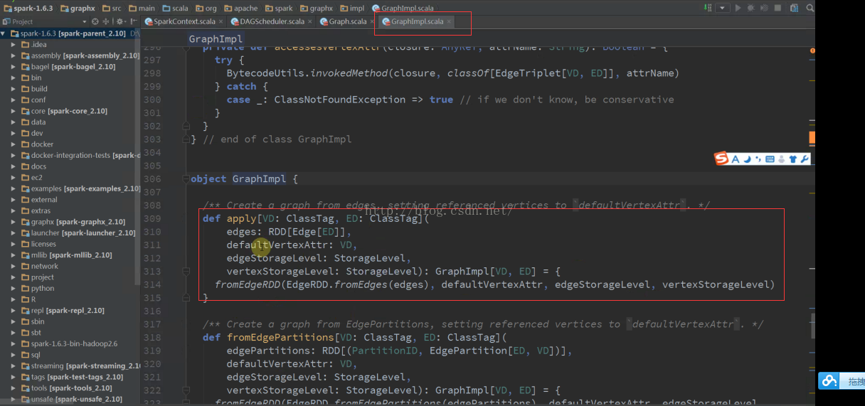
Task: Select the repl [spark-repl_2.10] item
Action: pyautogui.click(x=62, y=310)
